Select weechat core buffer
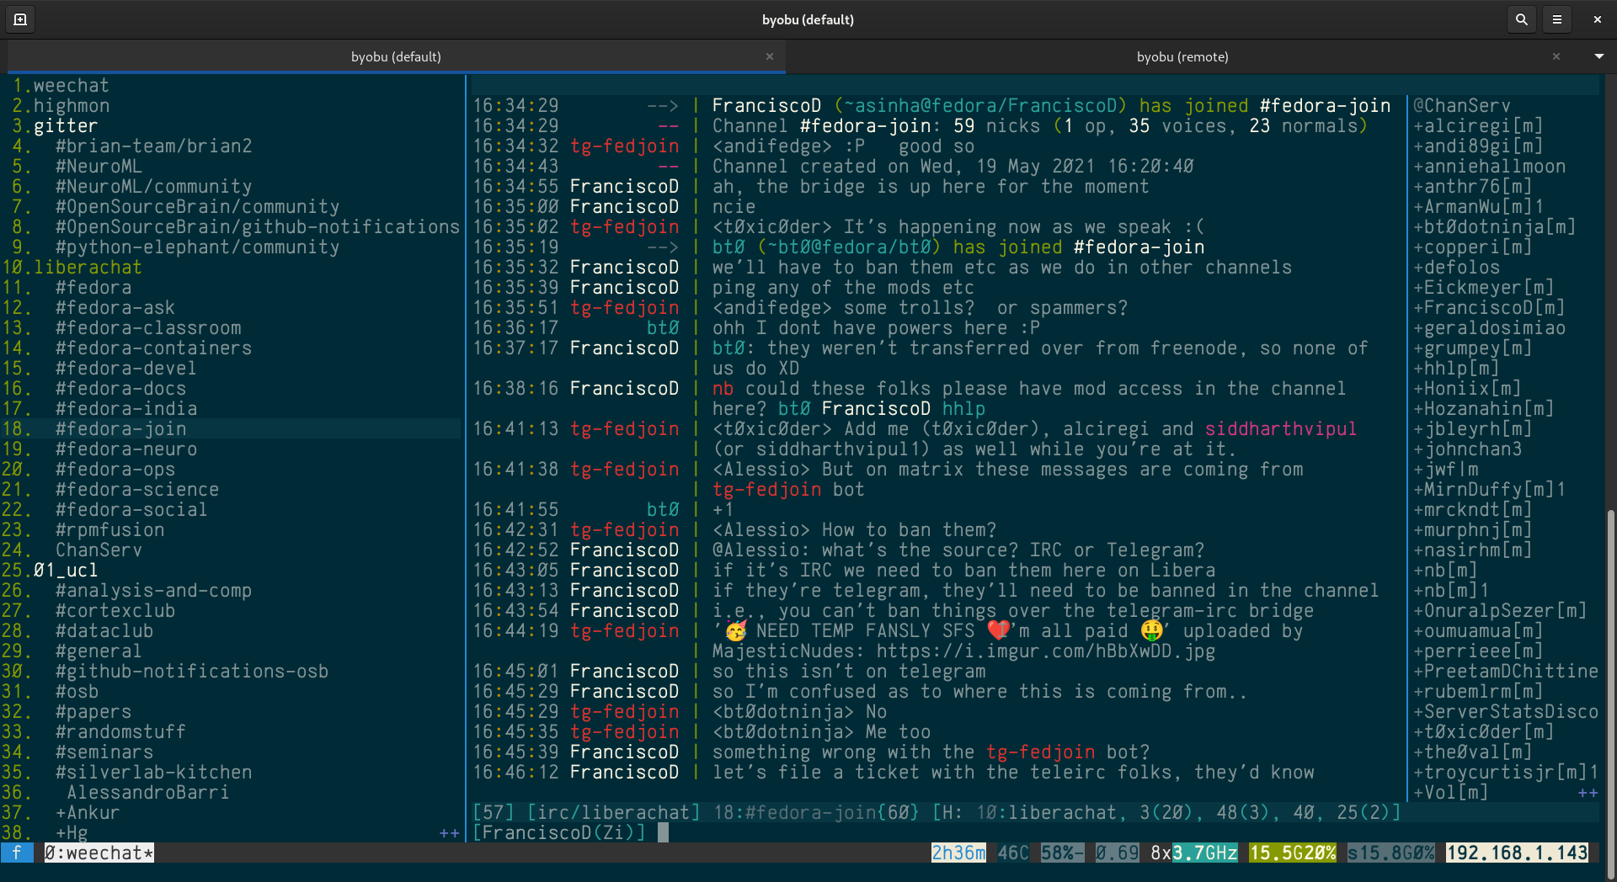 (72, 86)
